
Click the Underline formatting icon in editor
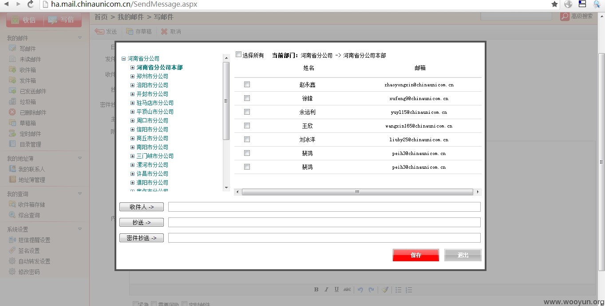coord(336,290)
